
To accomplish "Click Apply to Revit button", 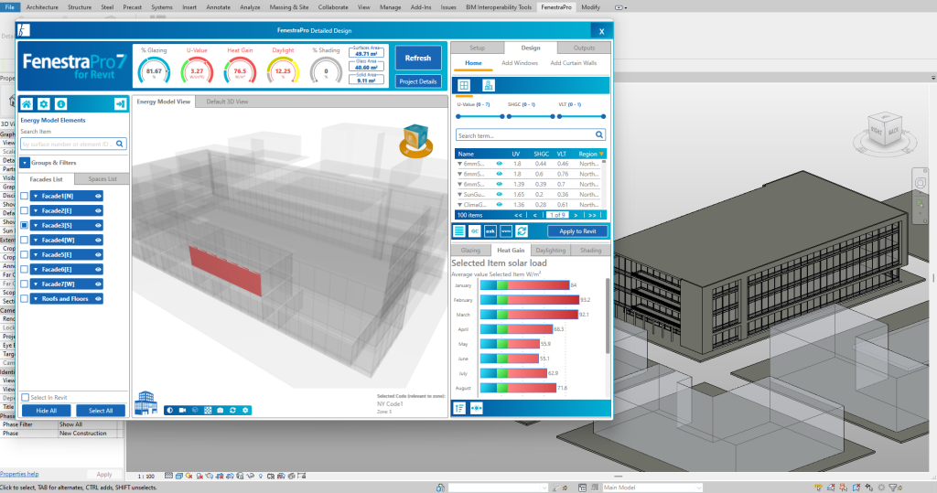I will [x=577, y=231].
